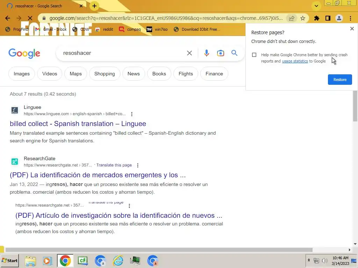The width and height of the screenshot is (358, 268).
Task: Open a new tab with plus button
Action: pos(94,6)
